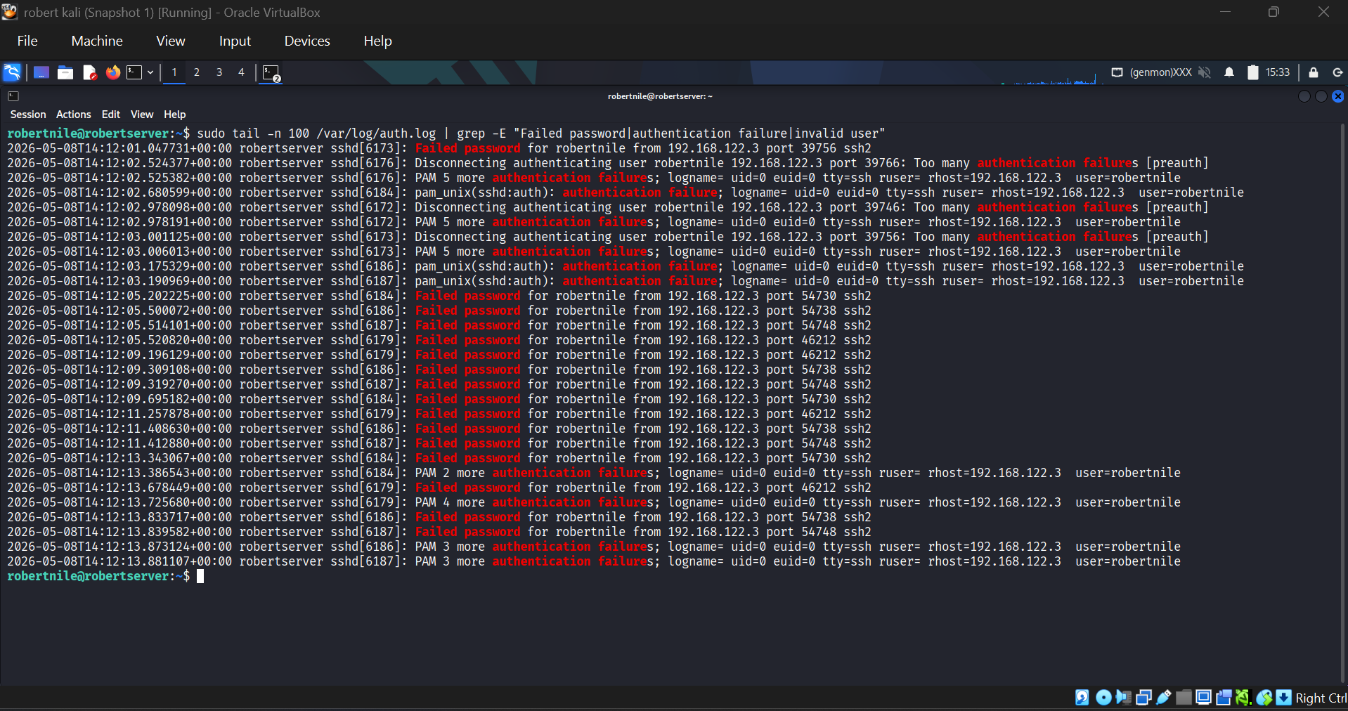Select the terminal task button with badge 2

(x=271, y=73)
